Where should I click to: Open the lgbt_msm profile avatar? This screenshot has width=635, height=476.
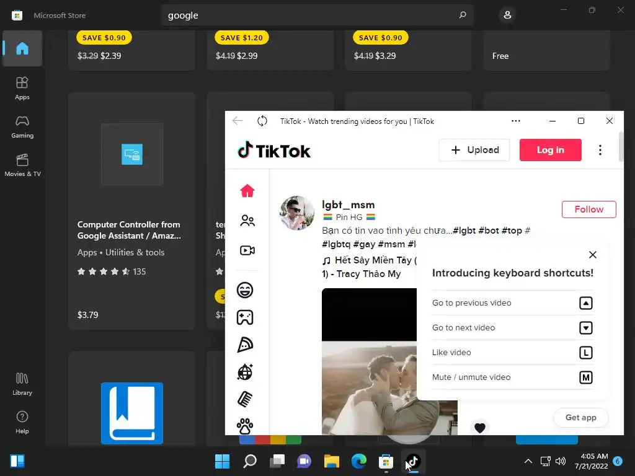pyautogui.click(x=297, y=213)
